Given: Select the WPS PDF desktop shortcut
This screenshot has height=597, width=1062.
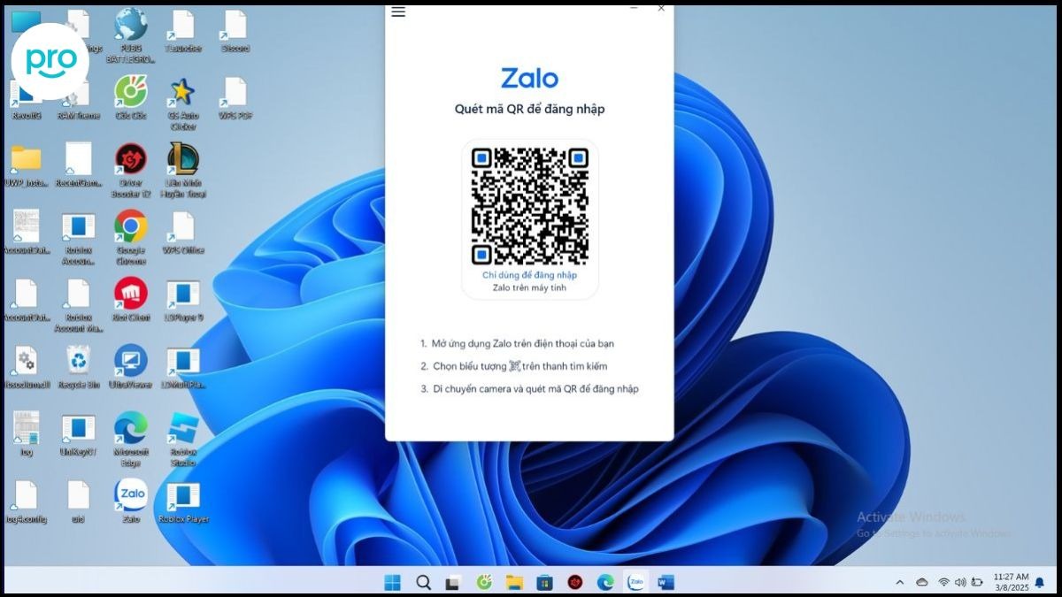Looking at the screenshot, I should (x=235, y=98).
